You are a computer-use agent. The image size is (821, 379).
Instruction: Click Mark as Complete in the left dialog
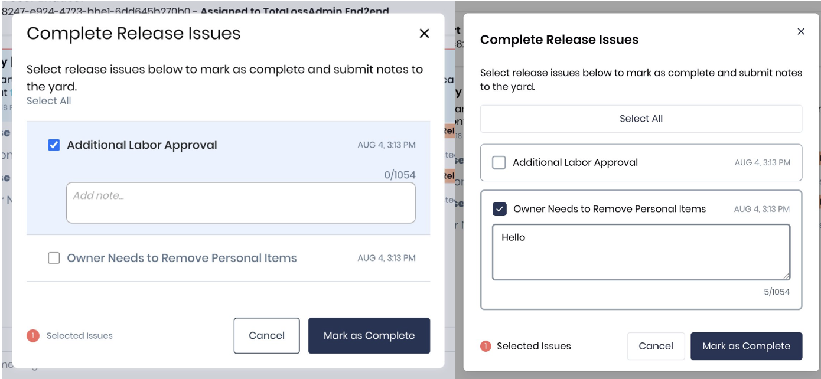tap(369, 335)
